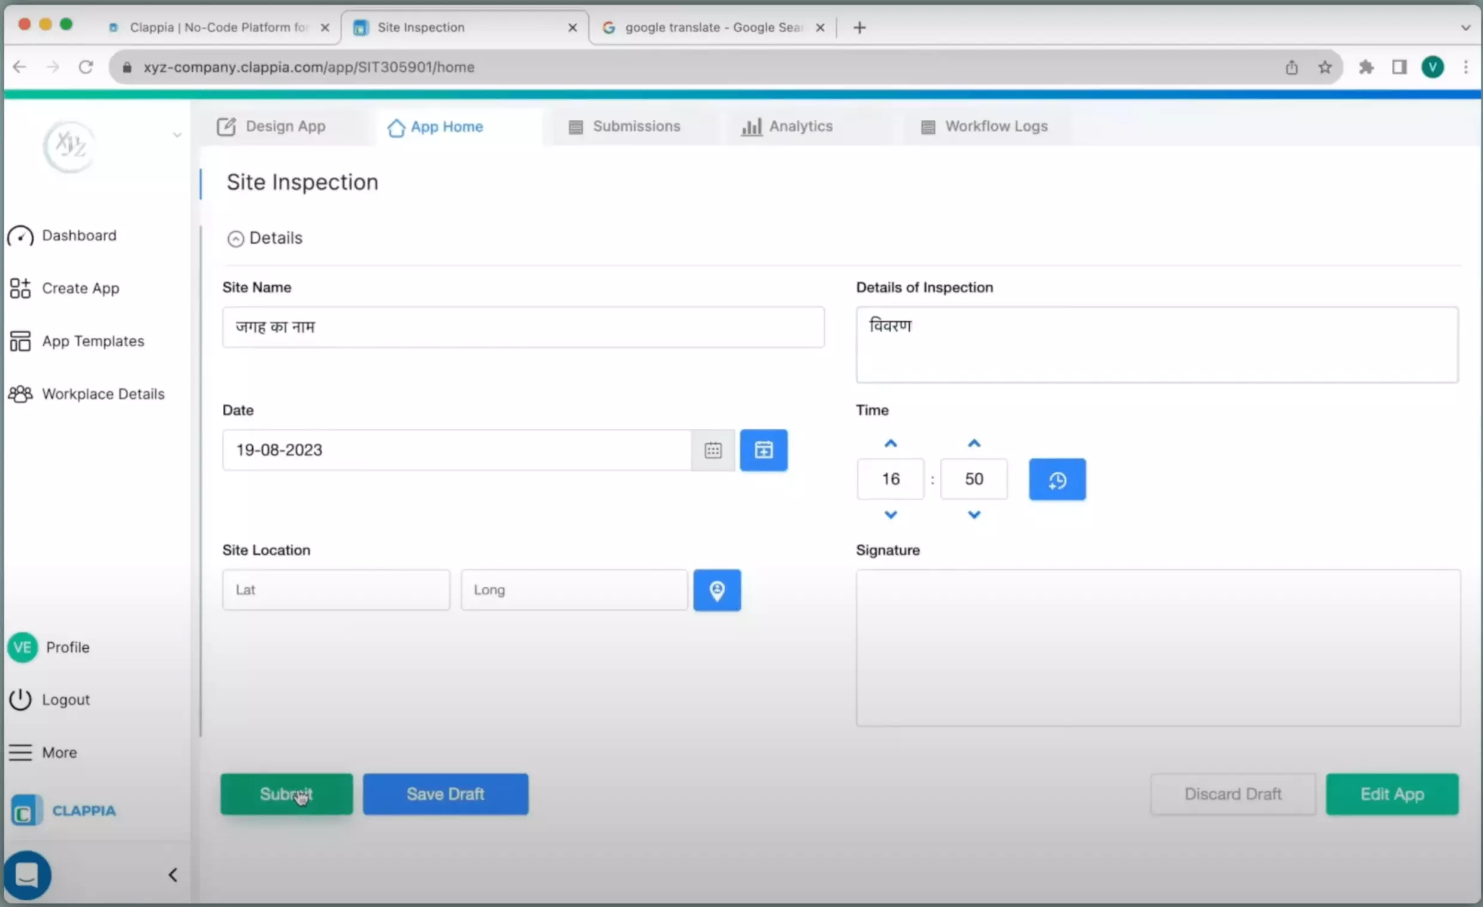1483x907 pixels.
Task: Submit the Site Inspection form
Action: 286,794
